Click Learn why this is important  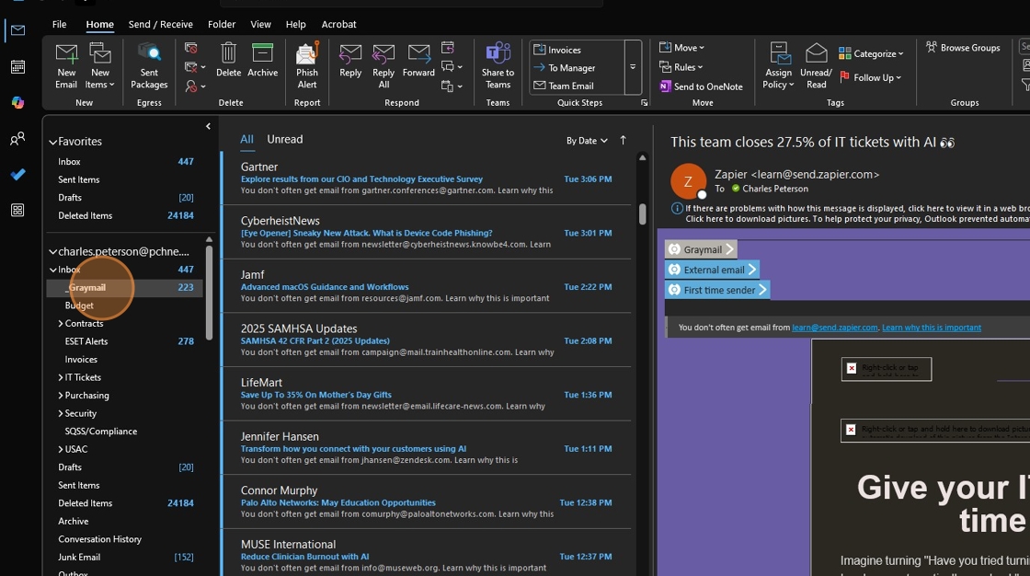click(x=932, y=328)
